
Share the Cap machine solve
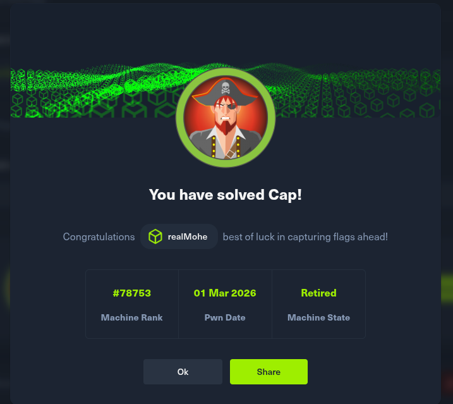269,372
